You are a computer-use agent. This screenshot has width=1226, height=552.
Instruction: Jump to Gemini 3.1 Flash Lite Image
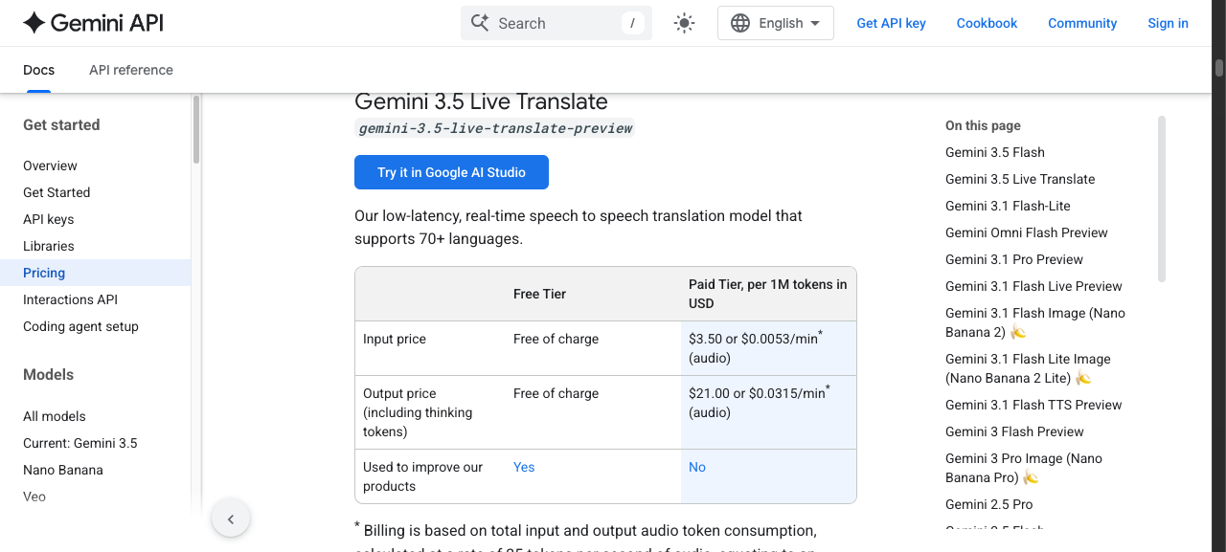pos(1028,368)
